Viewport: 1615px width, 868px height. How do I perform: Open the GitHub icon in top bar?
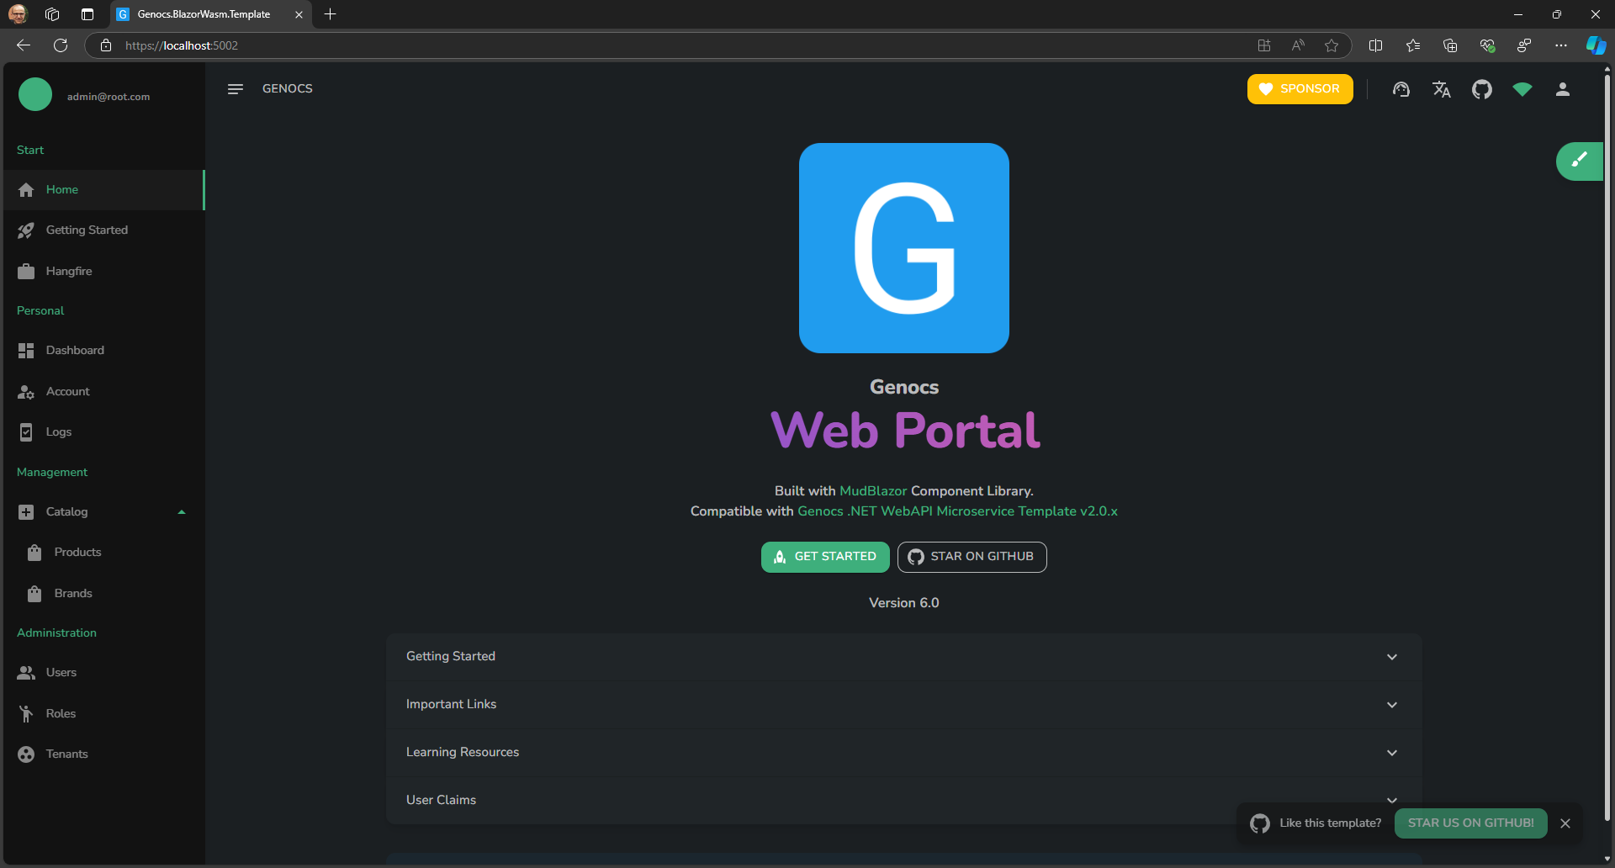pos(1481,89)
